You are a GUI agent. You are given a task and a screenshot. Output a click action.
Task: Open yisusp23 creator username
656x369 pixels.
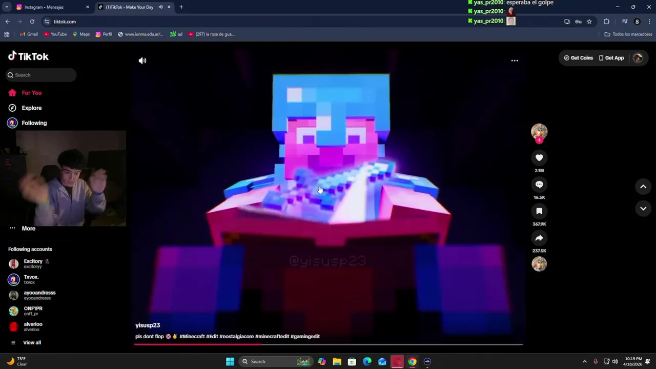[148, 325]
